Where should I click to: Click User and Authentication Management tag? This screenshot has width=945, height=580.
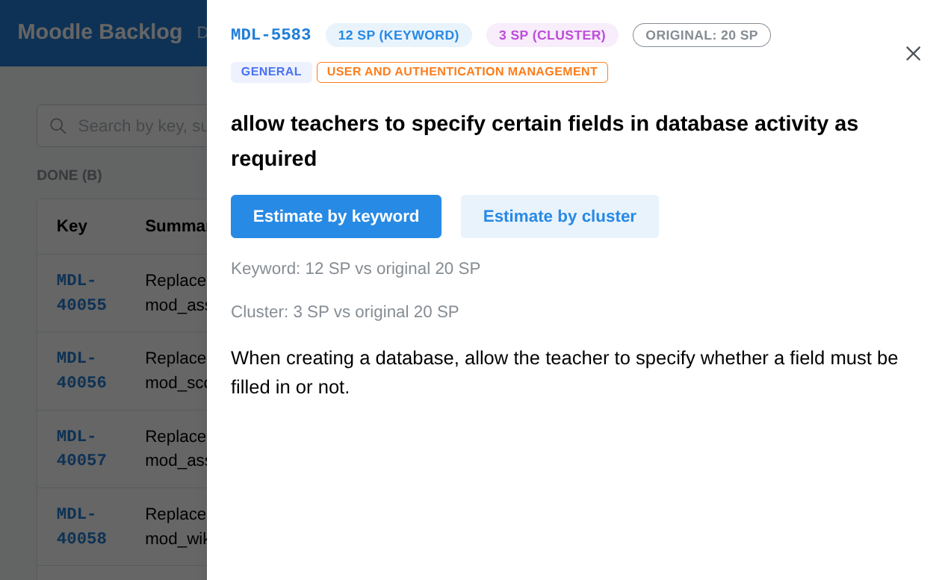pyautogui.click(x=462, y=72)
